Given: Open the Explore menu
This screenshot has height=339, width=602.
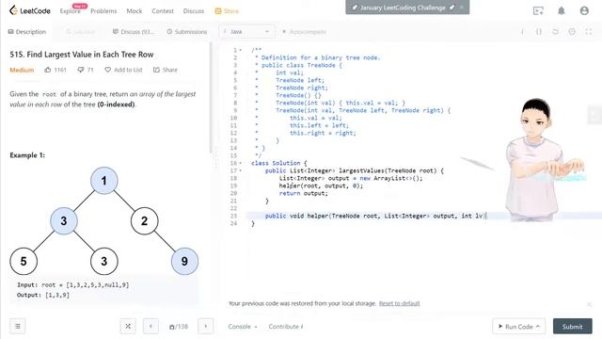Looking at the screenshot, I should [x=71, y=11].
